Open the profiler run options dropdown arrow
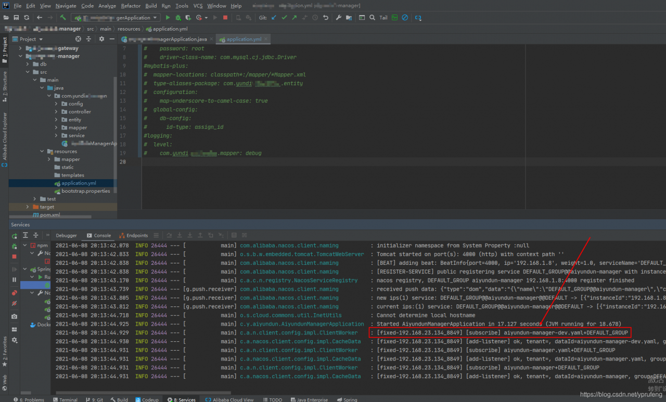The width and height of the screenshot is (666, 402). (x=207, y=18)
